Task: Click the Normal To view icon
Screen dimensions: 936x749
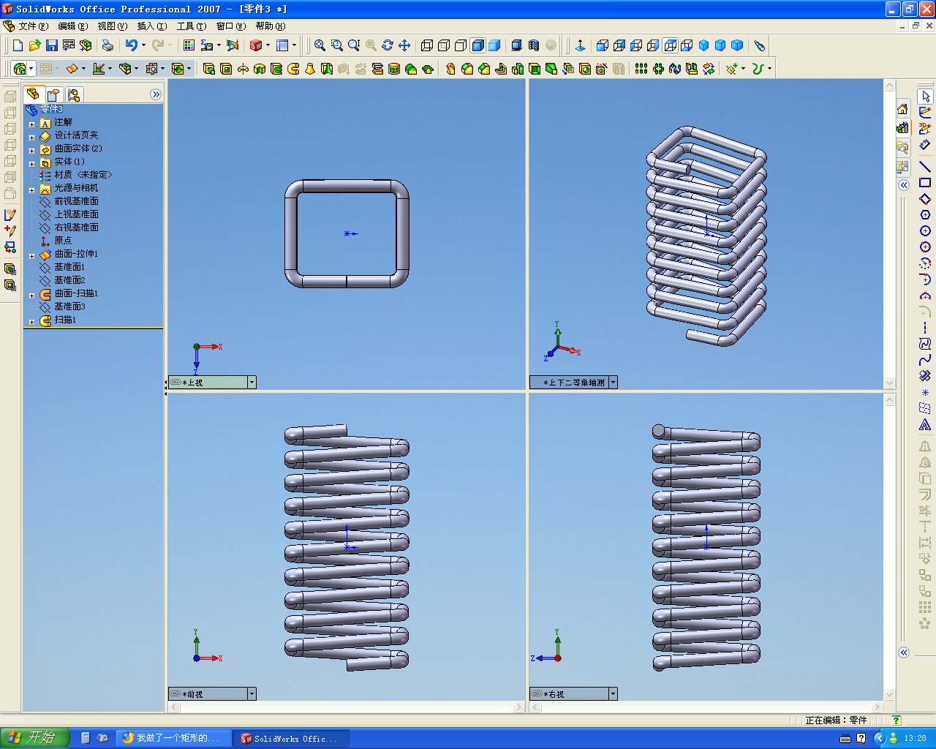Action: (x=580, y=45)
